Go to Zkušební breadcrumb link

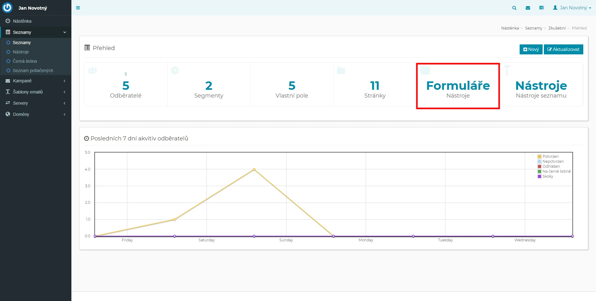557,28
